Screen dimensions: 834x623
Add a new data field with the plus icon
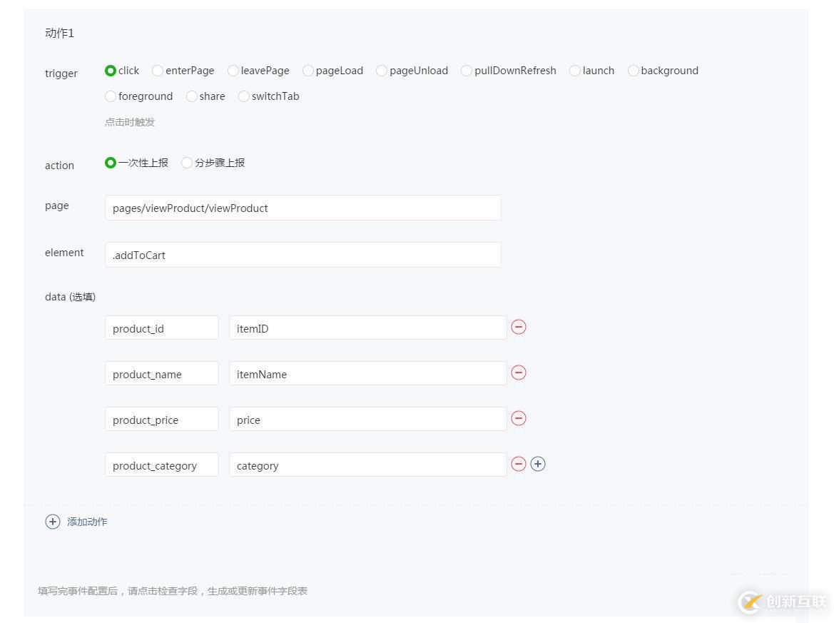point(538,464)
